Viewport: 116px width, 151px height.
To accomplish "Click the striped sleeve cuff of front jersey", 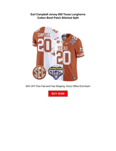I will click(x=80, y=55).
